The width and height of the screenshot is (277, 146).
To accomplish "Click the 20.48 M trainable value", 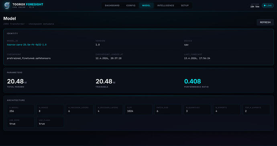I will click(x=105, y=81).
